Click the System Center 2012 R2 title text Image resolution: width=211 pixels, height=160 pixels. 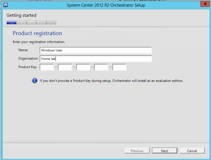tap(106, 5)
